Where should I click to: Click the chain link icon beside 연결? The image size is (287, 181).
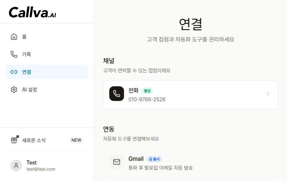14,72
